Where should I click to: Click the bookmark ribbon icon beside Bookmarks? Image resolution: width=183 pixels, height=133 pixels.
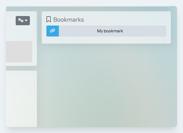[48, 19]
